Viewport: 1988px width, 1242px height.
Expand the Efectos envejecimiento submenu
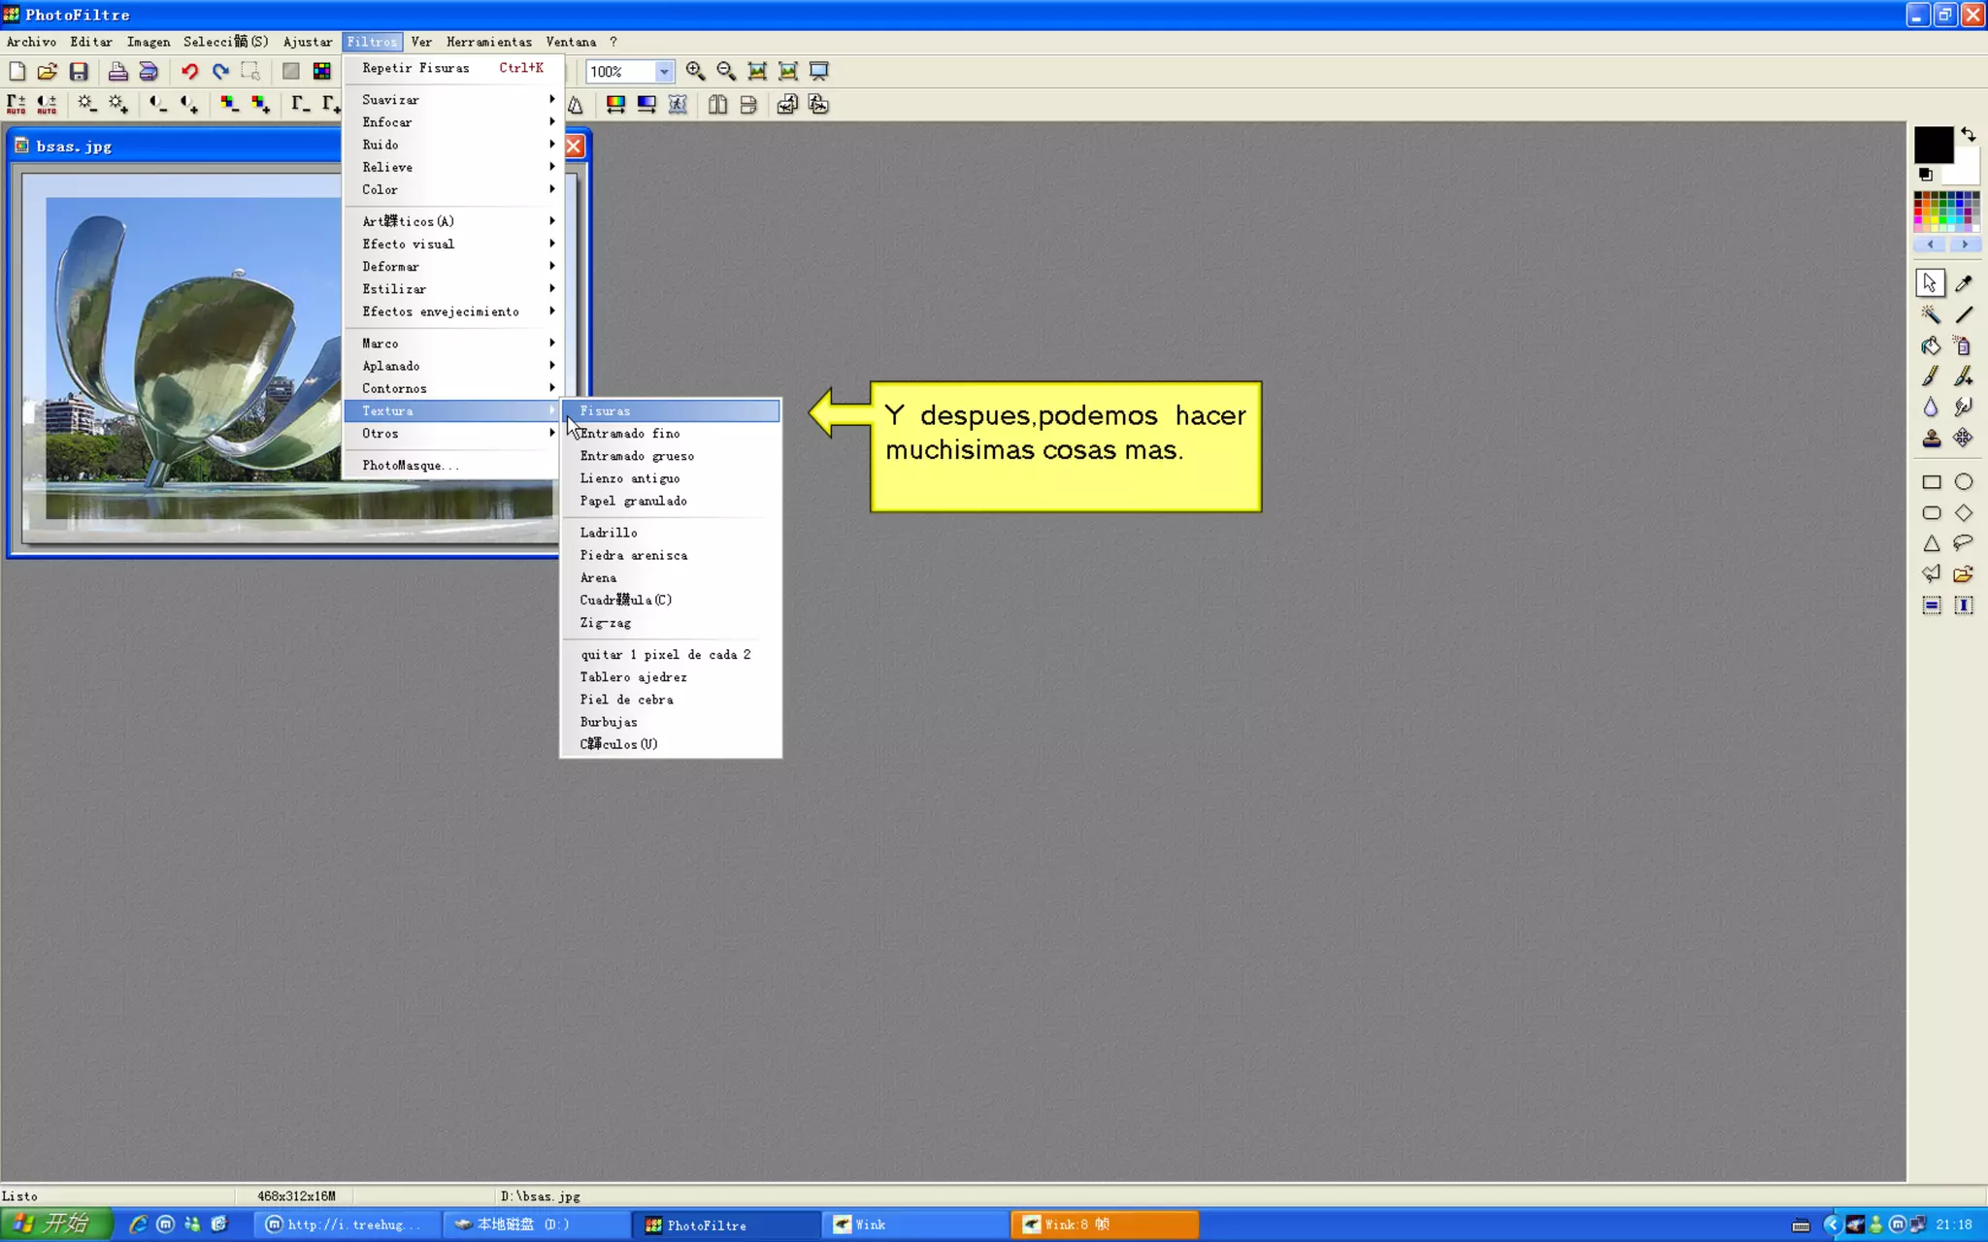[452, 311]
